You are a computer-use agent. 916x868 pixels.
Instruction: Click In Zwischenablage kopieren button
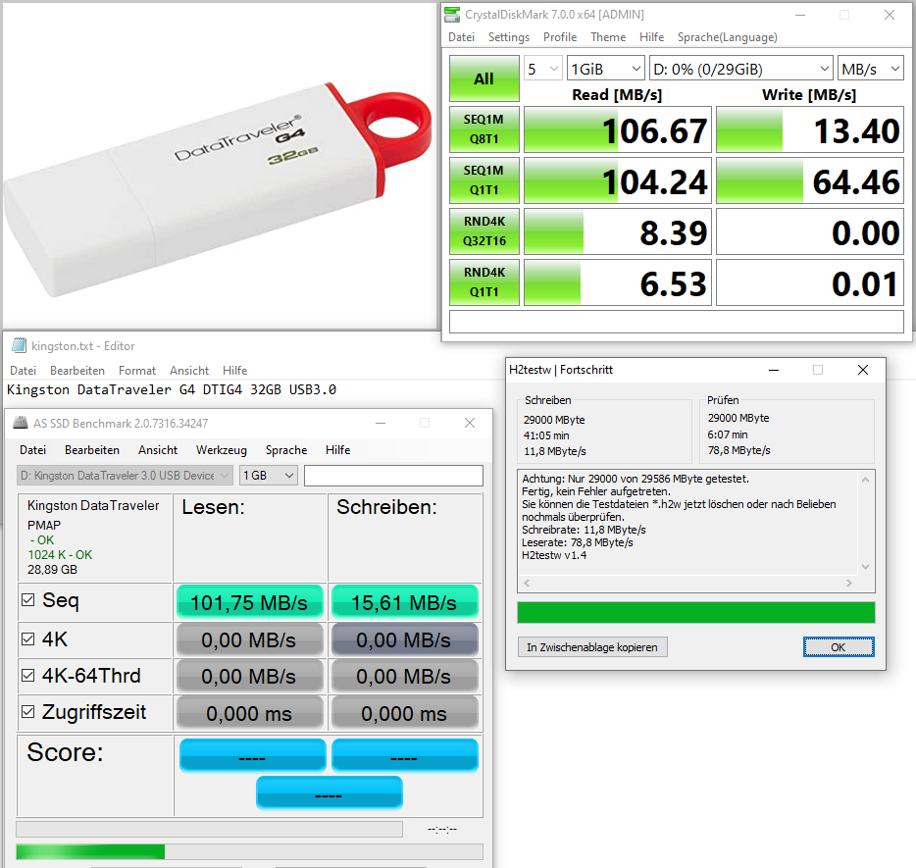click(592, 647)
